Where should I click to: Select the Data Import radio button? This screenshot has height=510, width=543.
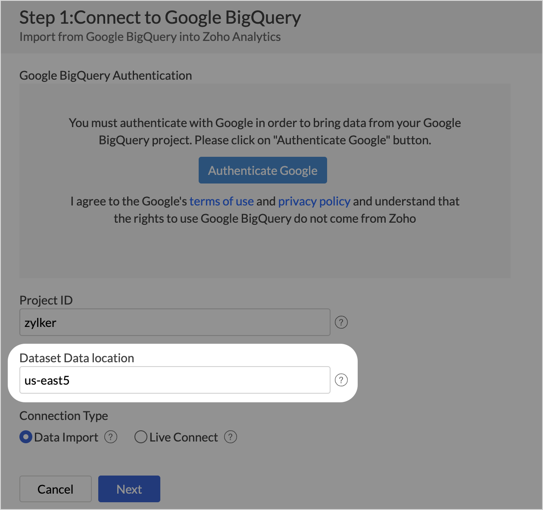[26, 437]
